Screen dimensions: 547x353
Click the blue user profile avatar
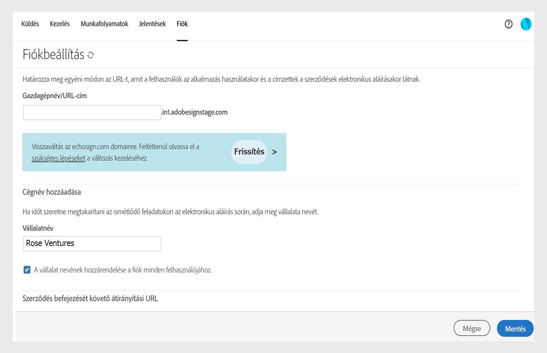click(526, 24)
